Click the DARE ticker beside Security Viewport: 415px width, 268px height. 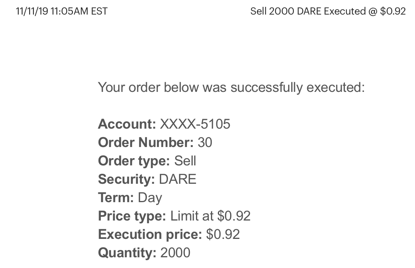[178, 179]
